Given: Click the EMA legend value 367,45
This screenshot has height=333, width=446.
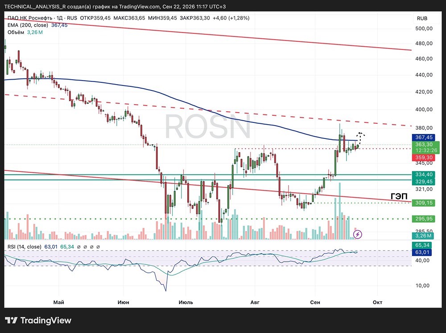Looking at the screenshot, I should (x=59, y=25).
